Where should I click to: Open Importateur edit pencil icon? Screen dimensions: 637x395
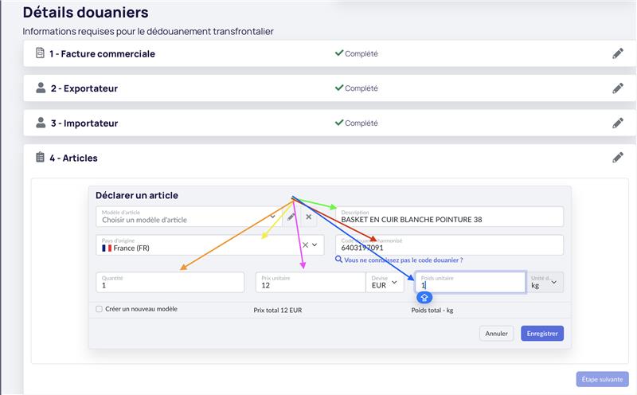(x=618, y=123)
